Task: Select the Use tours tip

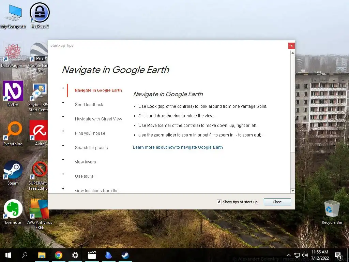Action: point(84,176)
